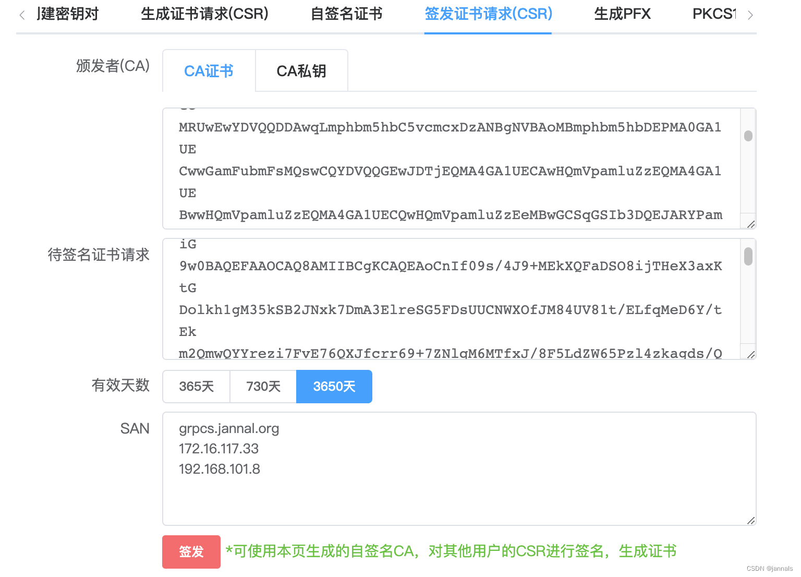Viewport: 801px width, 577px height.
Task: Open the 自签名证书 tab
Action: coord(346,14)
